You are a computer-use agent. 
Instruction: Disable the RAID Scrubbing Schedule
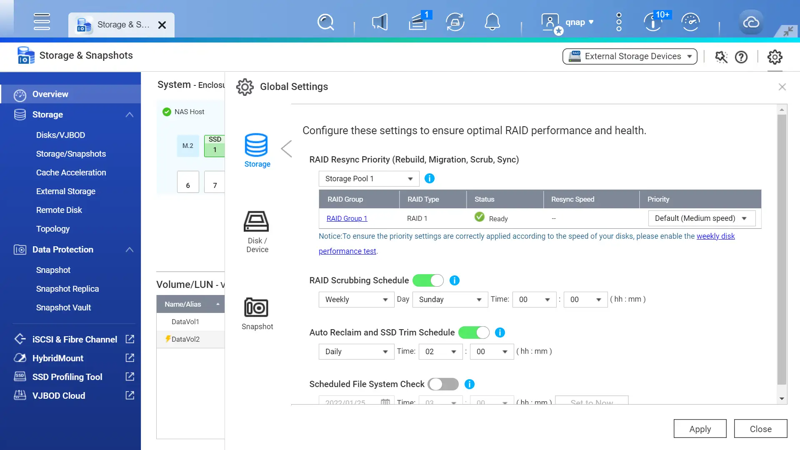(428, 280)
